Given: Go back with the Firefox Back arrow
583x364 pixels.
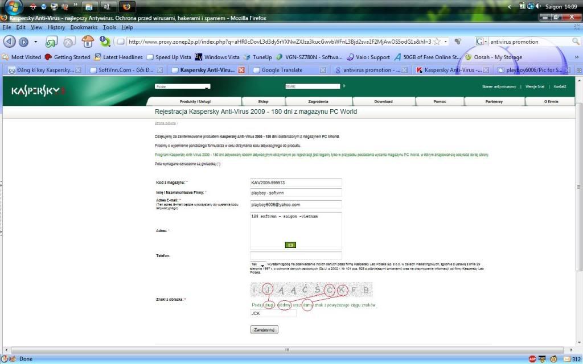Looking at the screenshot, I should (9, 42).
